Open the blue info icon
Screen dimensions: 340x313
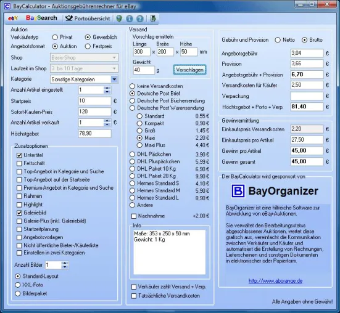(x=130, y=19)
